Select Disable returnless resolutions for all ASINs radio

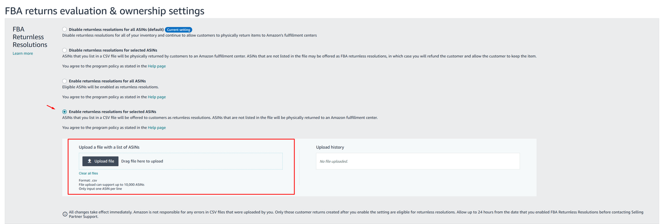click(x=64, y=29)
